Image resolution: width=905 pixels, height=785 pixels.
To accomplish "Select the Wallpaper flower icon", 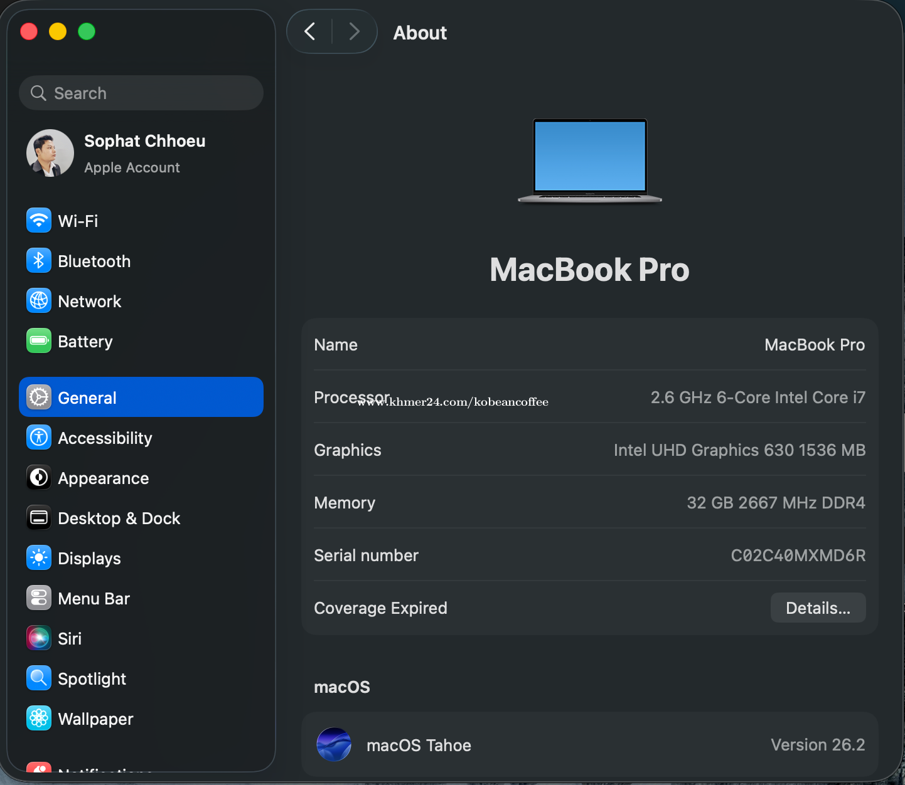I will pos(39,719).
